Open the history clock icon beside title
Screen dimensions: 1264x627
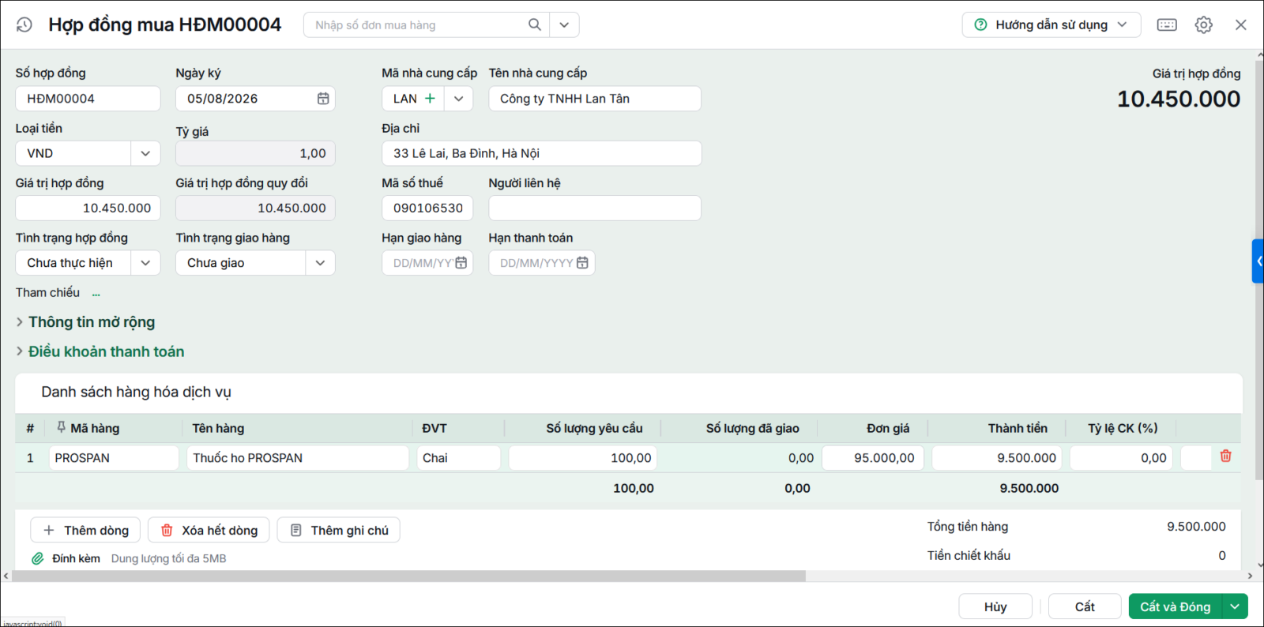[24, 24]
